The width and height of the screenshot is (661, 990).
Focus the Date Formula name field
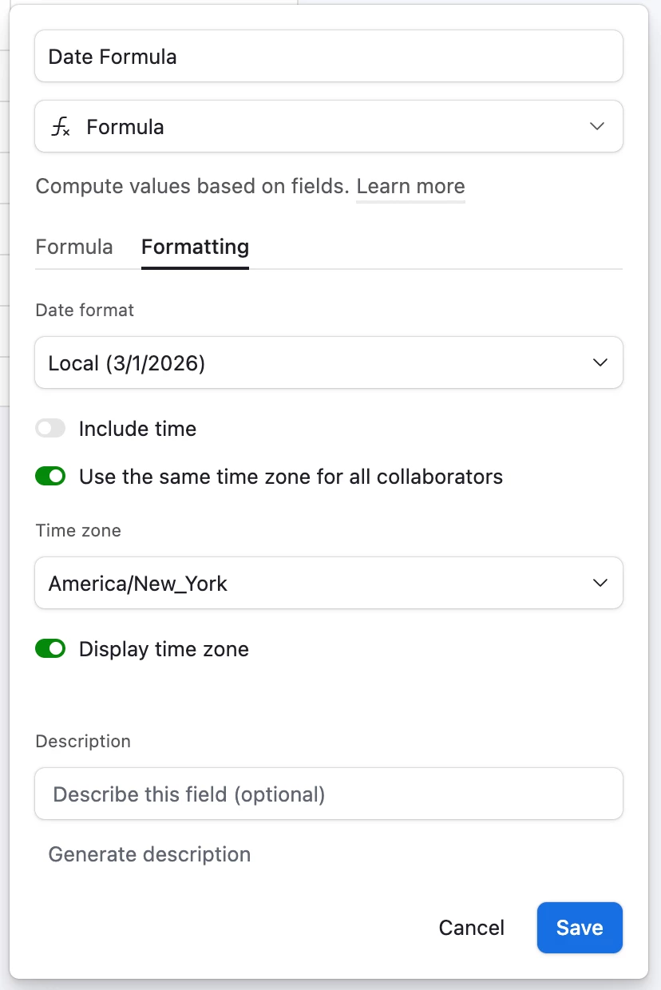(x=328, y=57)
